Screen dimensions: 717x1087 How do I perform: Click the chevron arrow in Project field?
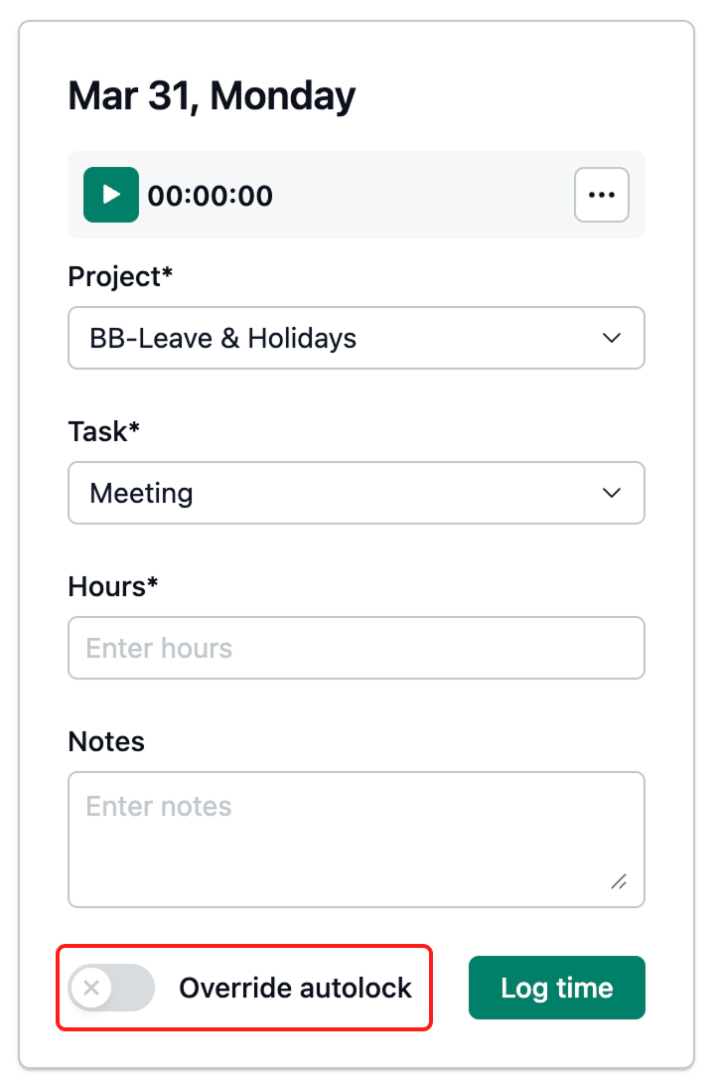tap(612, 338)
